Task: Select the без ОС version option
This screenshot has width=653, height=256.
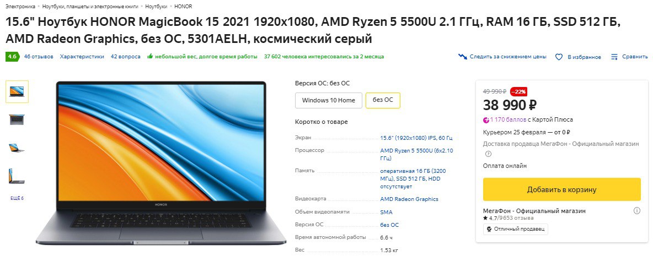Action: 383,100
